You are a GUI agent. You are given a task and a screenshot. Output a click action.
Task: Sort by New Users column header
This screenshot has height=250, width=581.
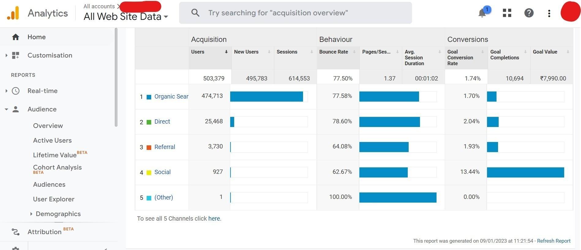tap(246, 52)
